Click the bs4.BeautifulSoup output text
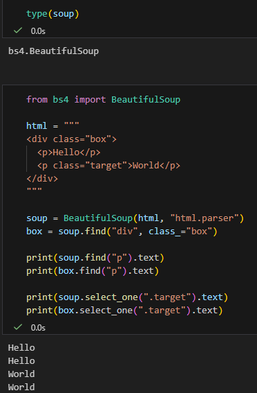Screen dimensions: 257x393 [53, 51]
